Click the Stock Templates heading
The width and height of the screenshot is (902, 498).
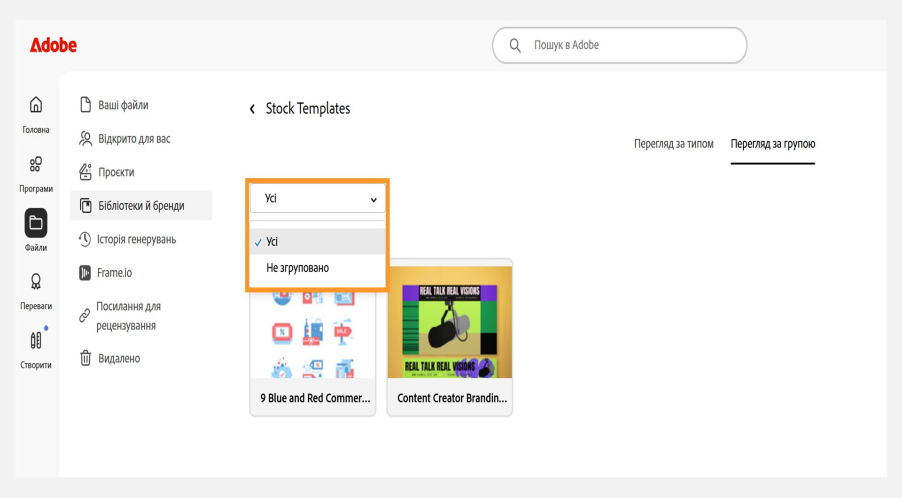tap(308, 108)
